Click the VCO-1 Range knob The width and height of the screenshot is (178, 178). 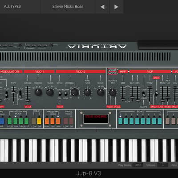pos(38,92)
